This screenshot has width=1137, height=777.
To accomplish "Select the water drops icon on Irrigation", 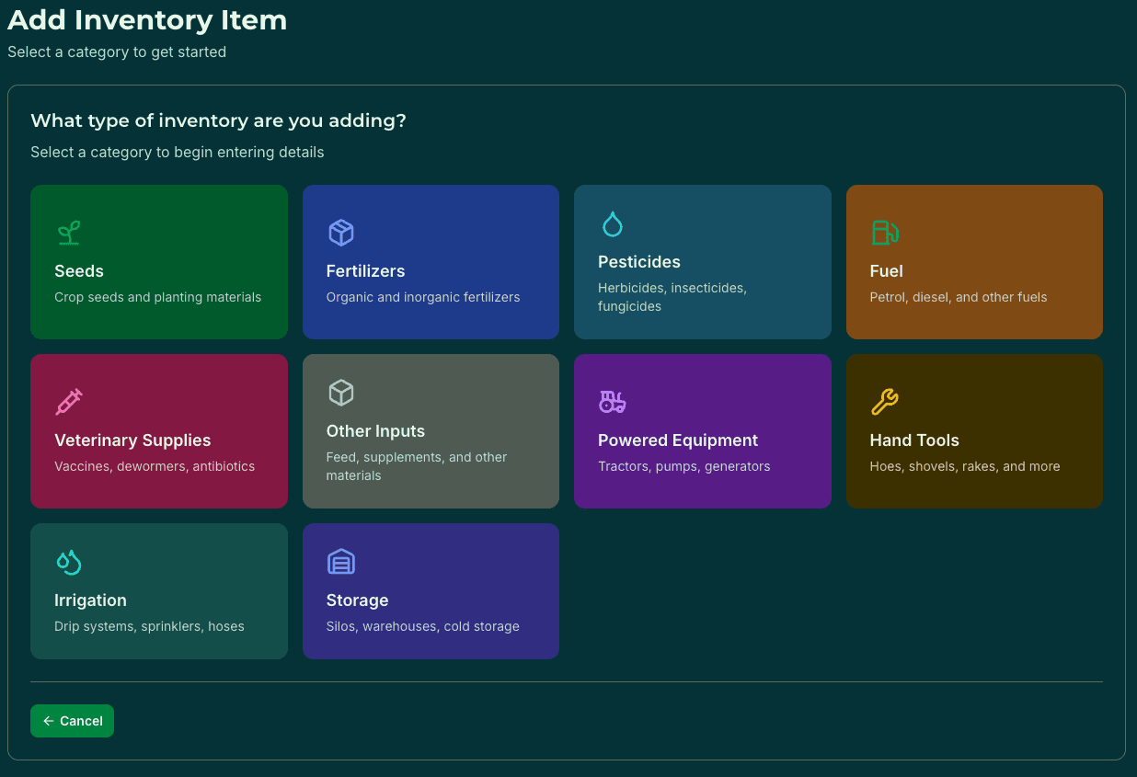I will pyautogui.click(x=68, y=562).
